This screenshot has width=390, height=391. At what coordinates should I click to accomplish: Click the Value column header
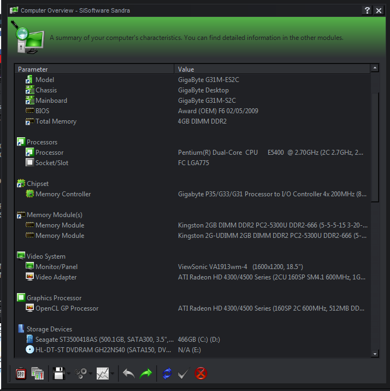click(x=272, y=69)
